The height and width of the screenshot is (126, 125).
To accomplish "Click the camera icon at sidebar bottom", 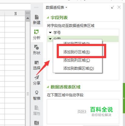I will pyautogui.click(x=37, y=123).
